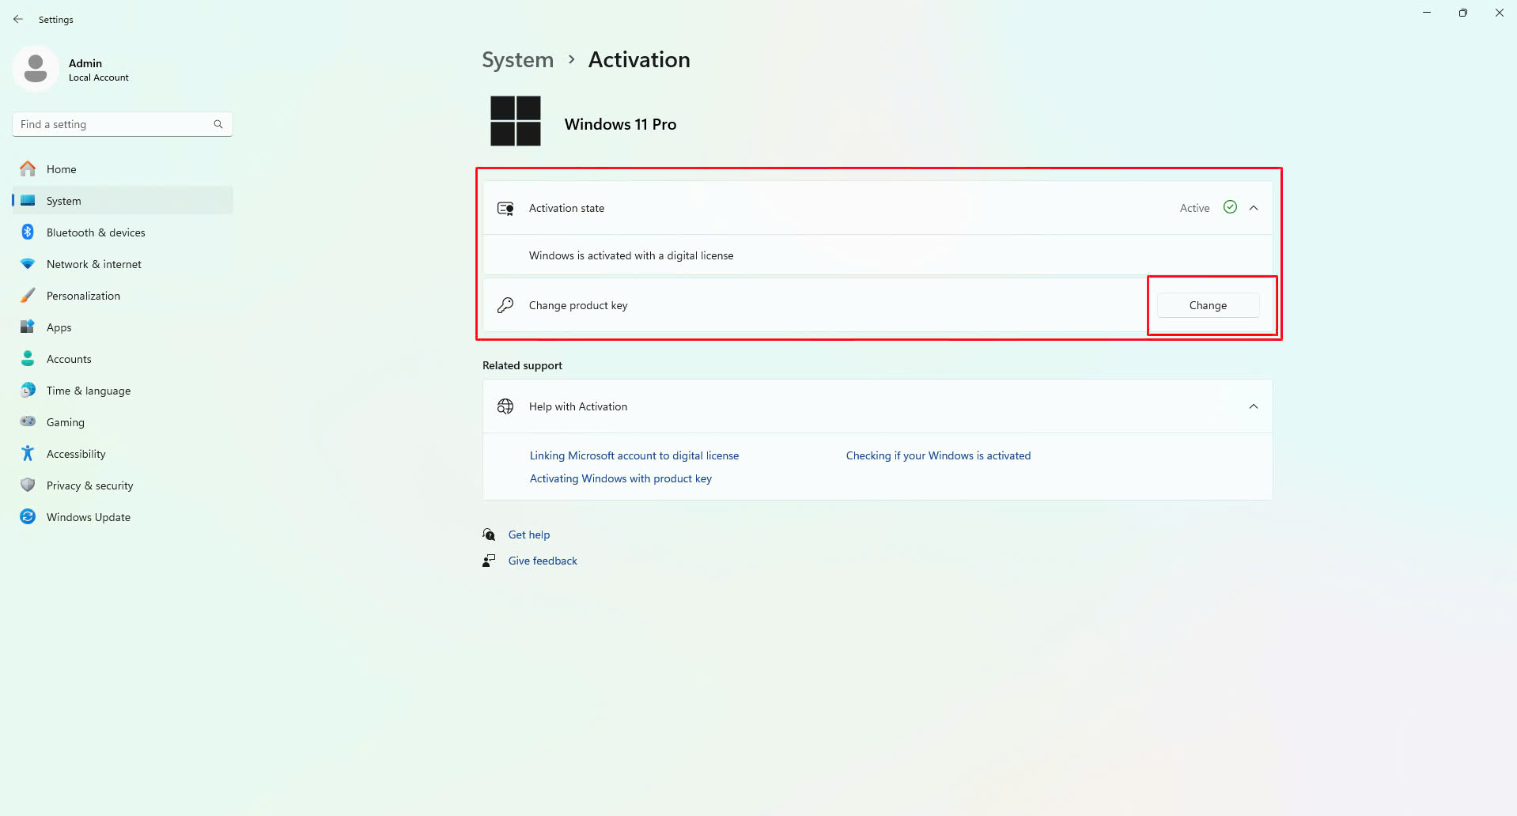Open Accounts settings
Image resolution: width=1517 pixels, height=816 pixels.
click(123, 359)
